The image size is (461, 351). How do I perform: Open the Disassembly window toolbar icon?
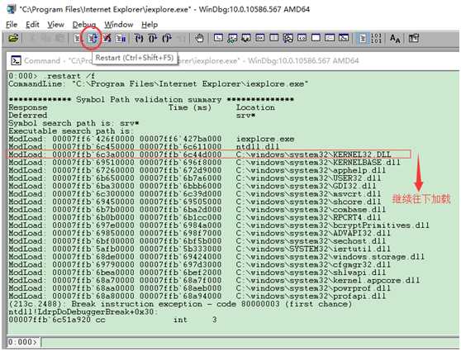coord(302,38)
